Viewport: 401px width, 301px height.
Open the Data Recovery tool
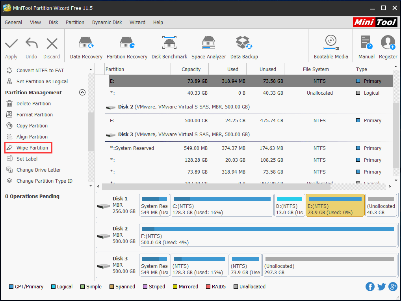coord(85,46)
